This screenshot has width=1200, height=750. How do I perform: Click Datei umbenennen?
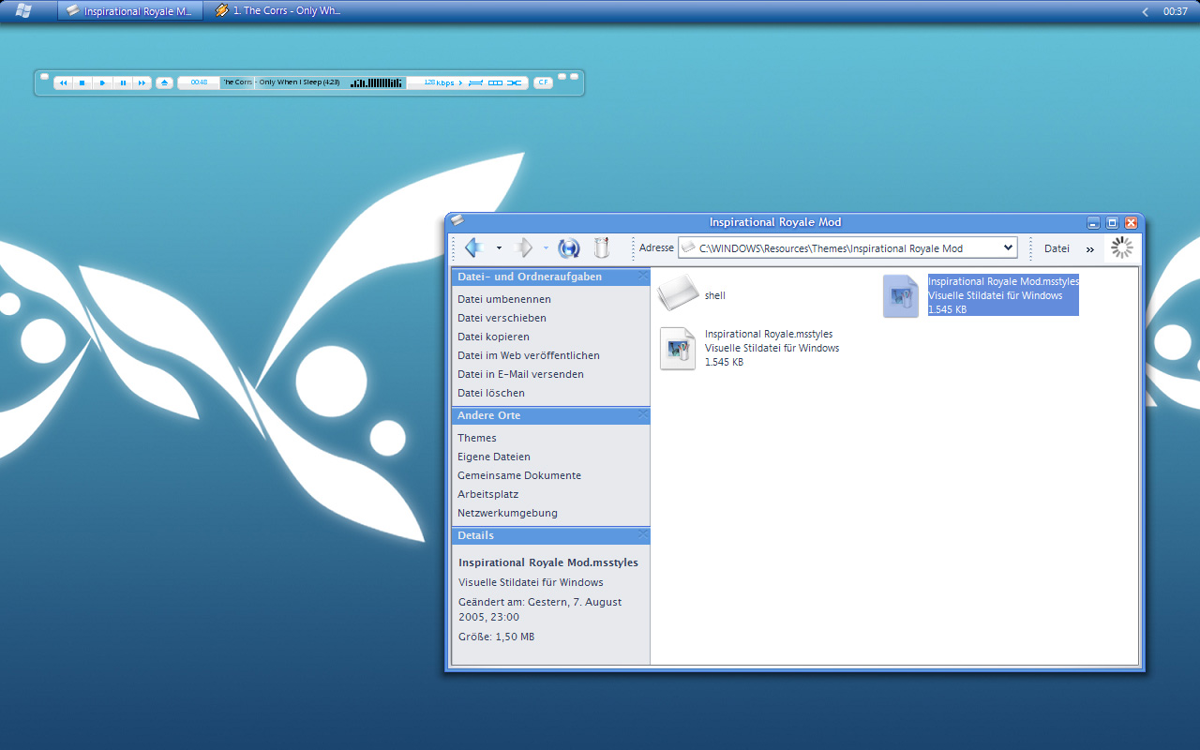coord(504,299)
